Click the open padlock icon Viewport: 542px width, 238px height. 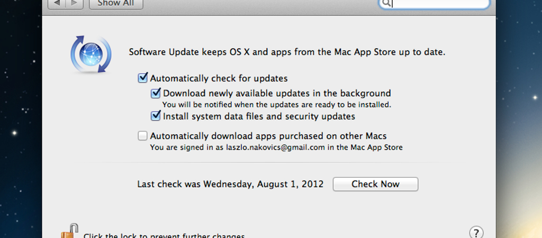pos(69,232)
